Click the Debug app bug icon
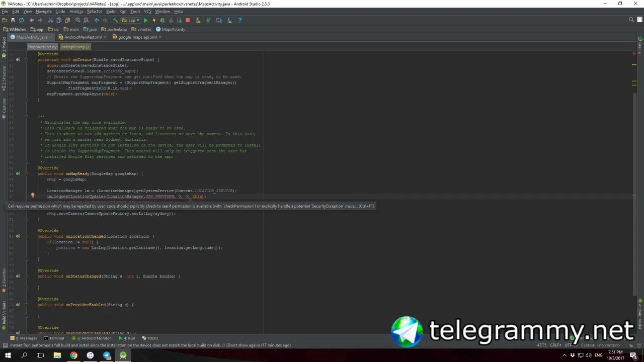Image resolution: width=644 pixels, height=362 pixels. 163,20
